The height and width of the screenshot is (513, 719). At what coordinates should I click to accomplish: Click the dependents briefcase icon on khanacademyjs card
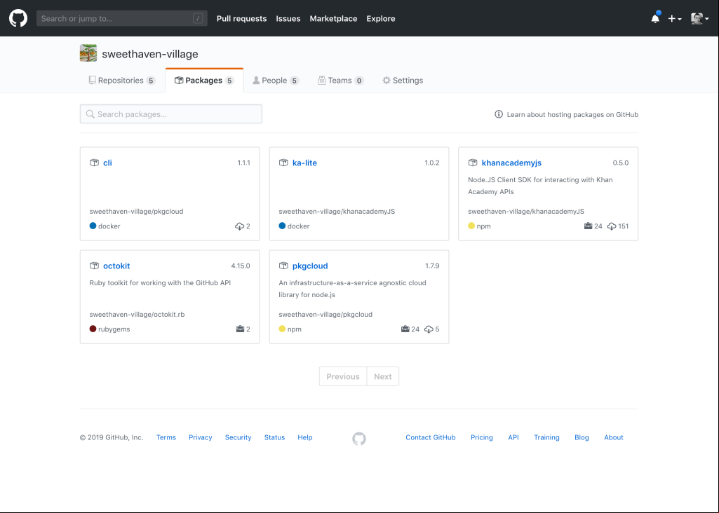coord(588,226)
